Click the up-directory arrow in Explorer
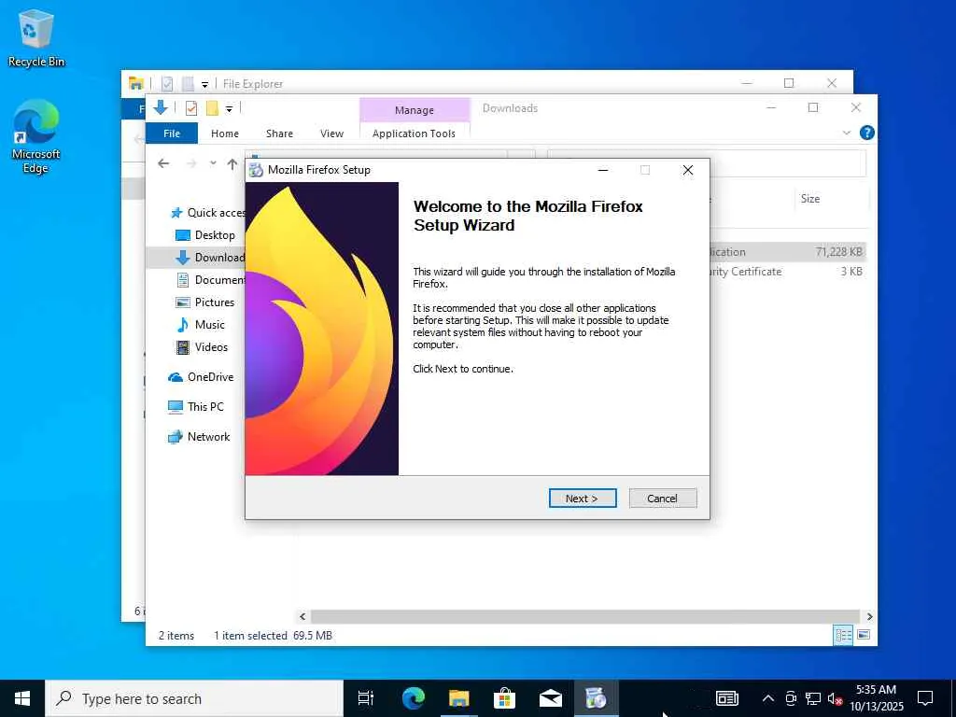956x717 pixels. pos(232,163)
